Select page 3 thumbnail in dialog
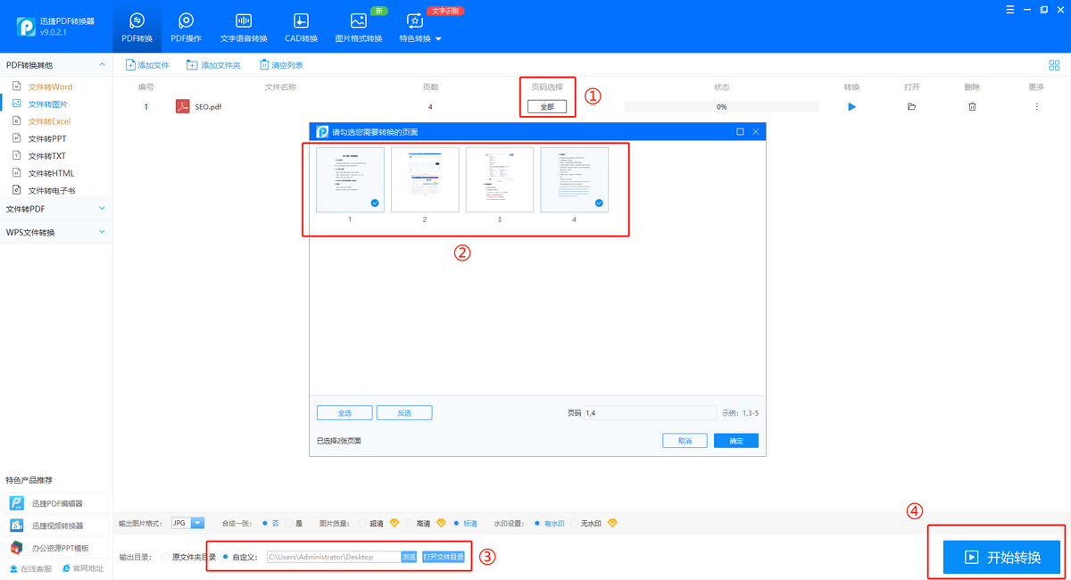Viewport: 1071px width, 580px height. tap(500, 179)
